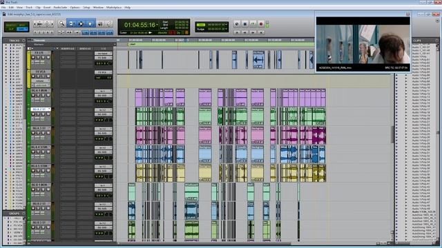Viewport: 442px width, 248px height.
Task: Open the GROUPS list popup menu icon
Action: 23,214
